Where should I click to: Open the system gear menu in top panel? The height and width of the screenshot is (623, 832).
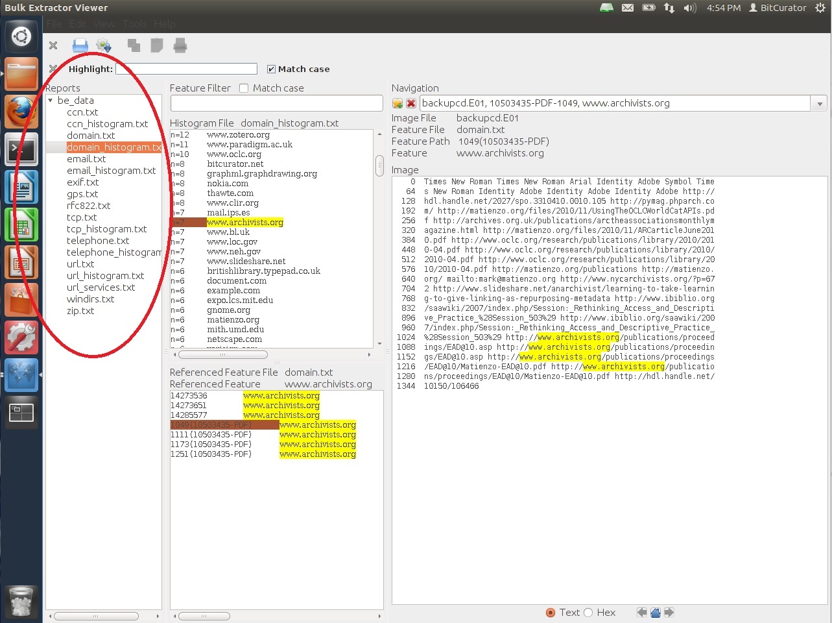point(820,8)
